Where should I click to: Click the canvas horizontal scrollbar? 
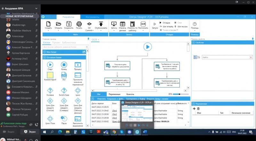[x=125, y=90]
